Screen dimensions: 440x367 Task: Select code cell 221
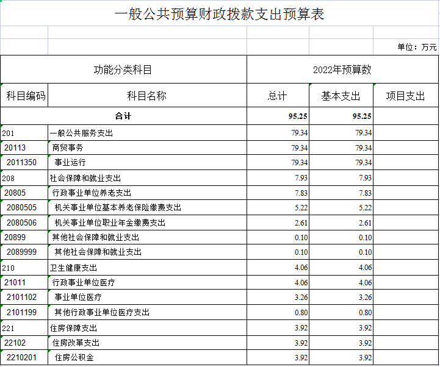24,328
